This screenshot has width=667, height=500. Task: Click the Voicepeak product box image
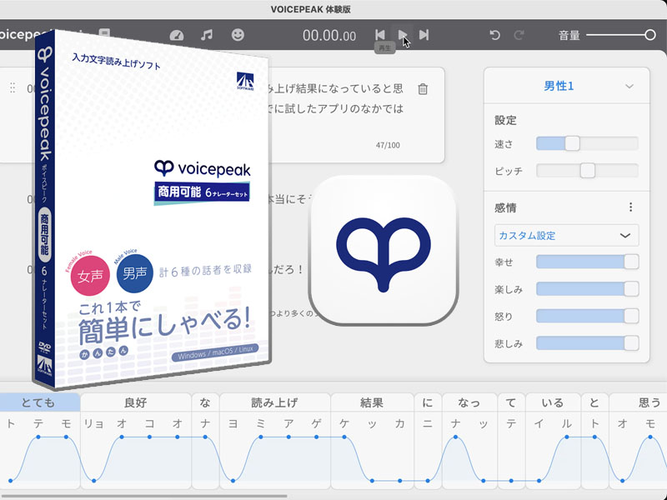click(151, 211)
